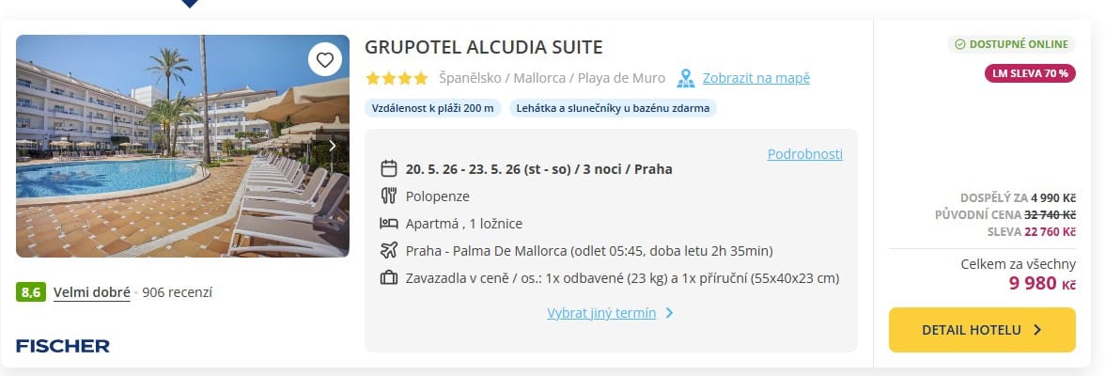Screen dimensions: 1105x376
Task: Open Zobrazit na mapě link
Action: pos(756,78)
